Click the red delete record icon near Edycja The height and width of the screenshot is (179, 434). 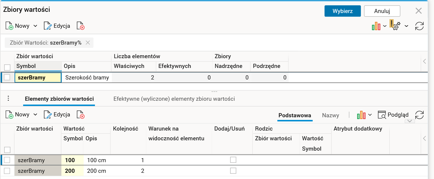[x=80, y=26]
